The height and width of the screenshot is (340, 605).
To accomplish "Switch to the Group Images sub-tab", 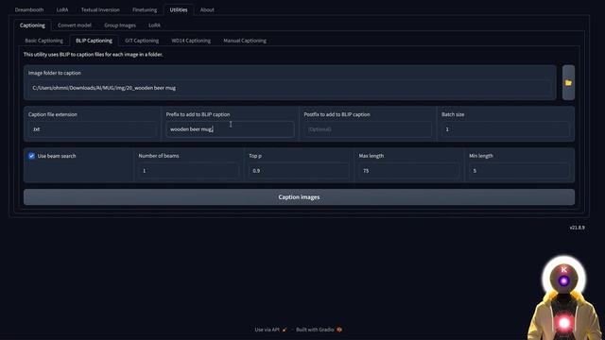I will [120, 25].
